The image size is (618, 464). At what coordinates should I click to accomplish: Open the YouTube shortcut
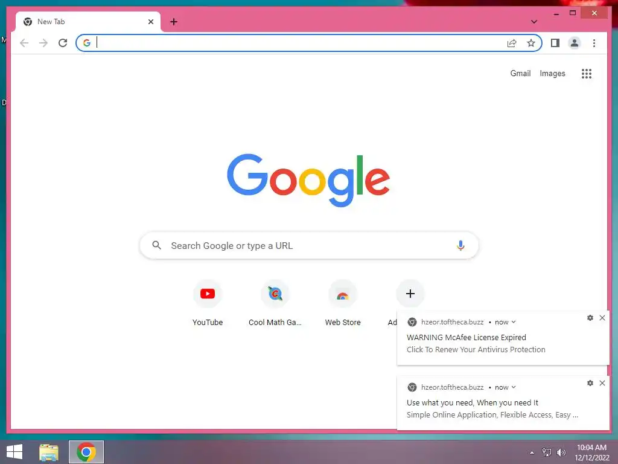208,303
